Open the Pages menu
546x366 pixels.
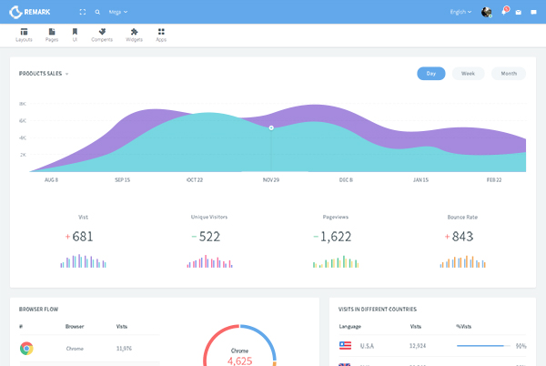[52, 35]
